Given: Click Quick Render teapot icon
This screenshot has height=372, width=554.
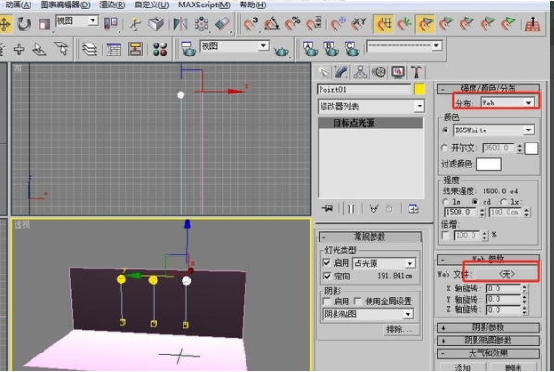Looking at the screenshot, I should 282,51.
